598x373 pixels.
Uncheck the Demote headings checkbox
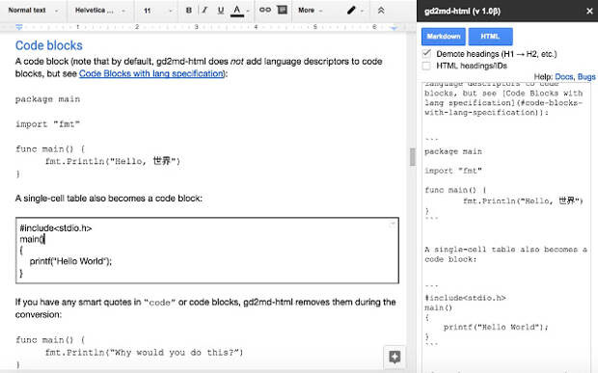pyautogui.click(x=426, y=54)
